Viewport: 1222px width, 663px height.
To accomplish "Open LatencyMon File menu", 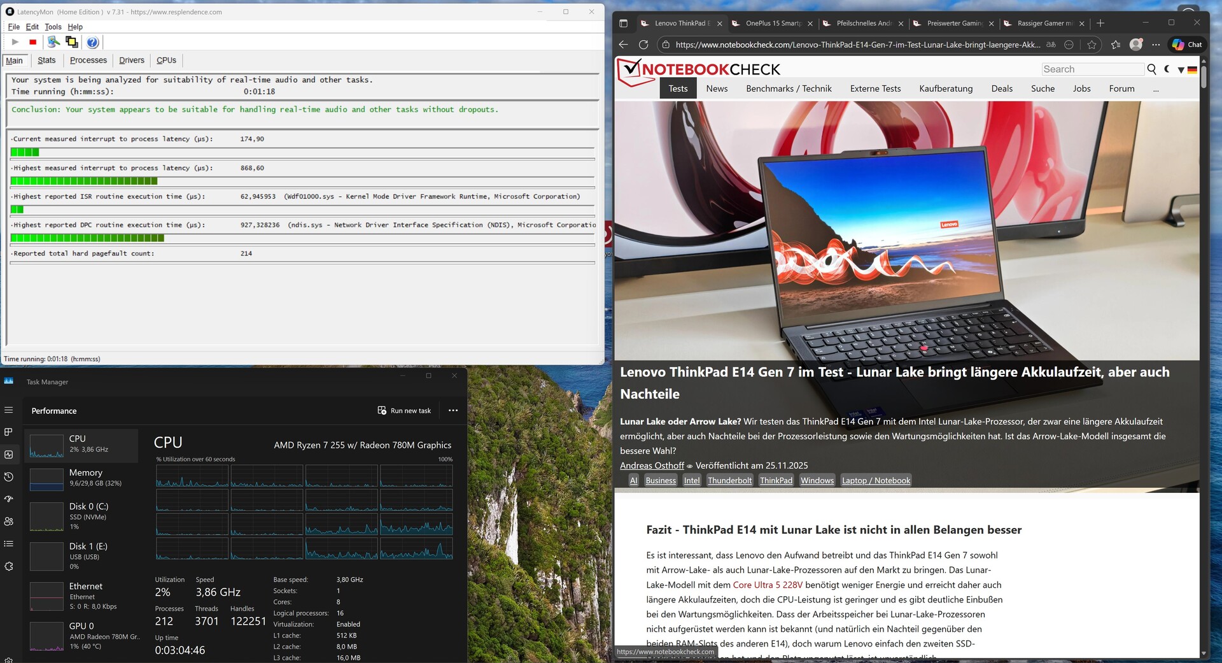I will click(x=14, y=27).
